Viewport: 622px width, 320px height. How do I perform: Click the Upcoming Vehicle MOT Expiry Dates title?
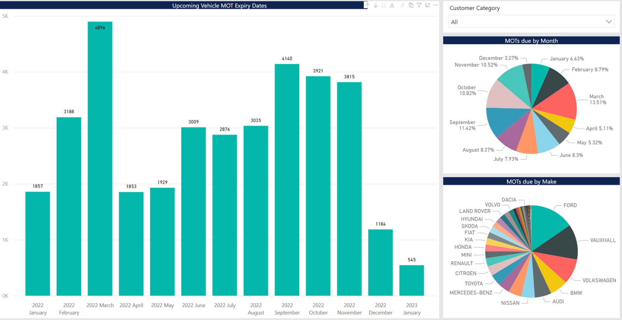click(x=220, y=5)
